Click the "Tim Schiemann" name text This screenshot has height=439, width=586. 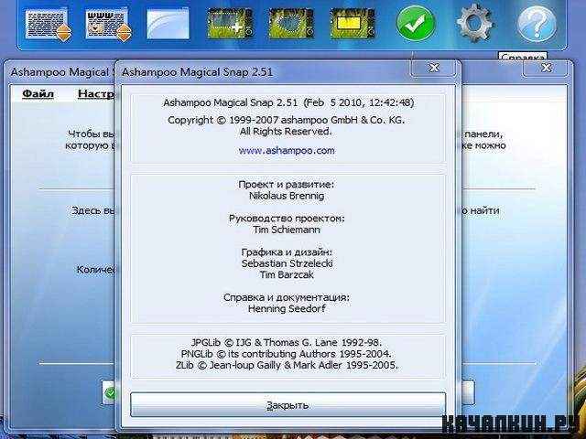pos(287,230)
